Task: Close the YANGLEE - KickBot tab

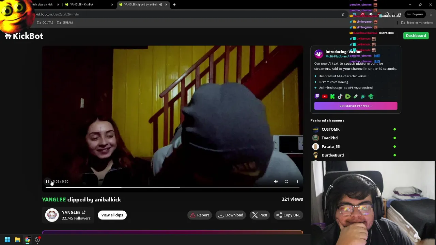Action: [112, 5]
